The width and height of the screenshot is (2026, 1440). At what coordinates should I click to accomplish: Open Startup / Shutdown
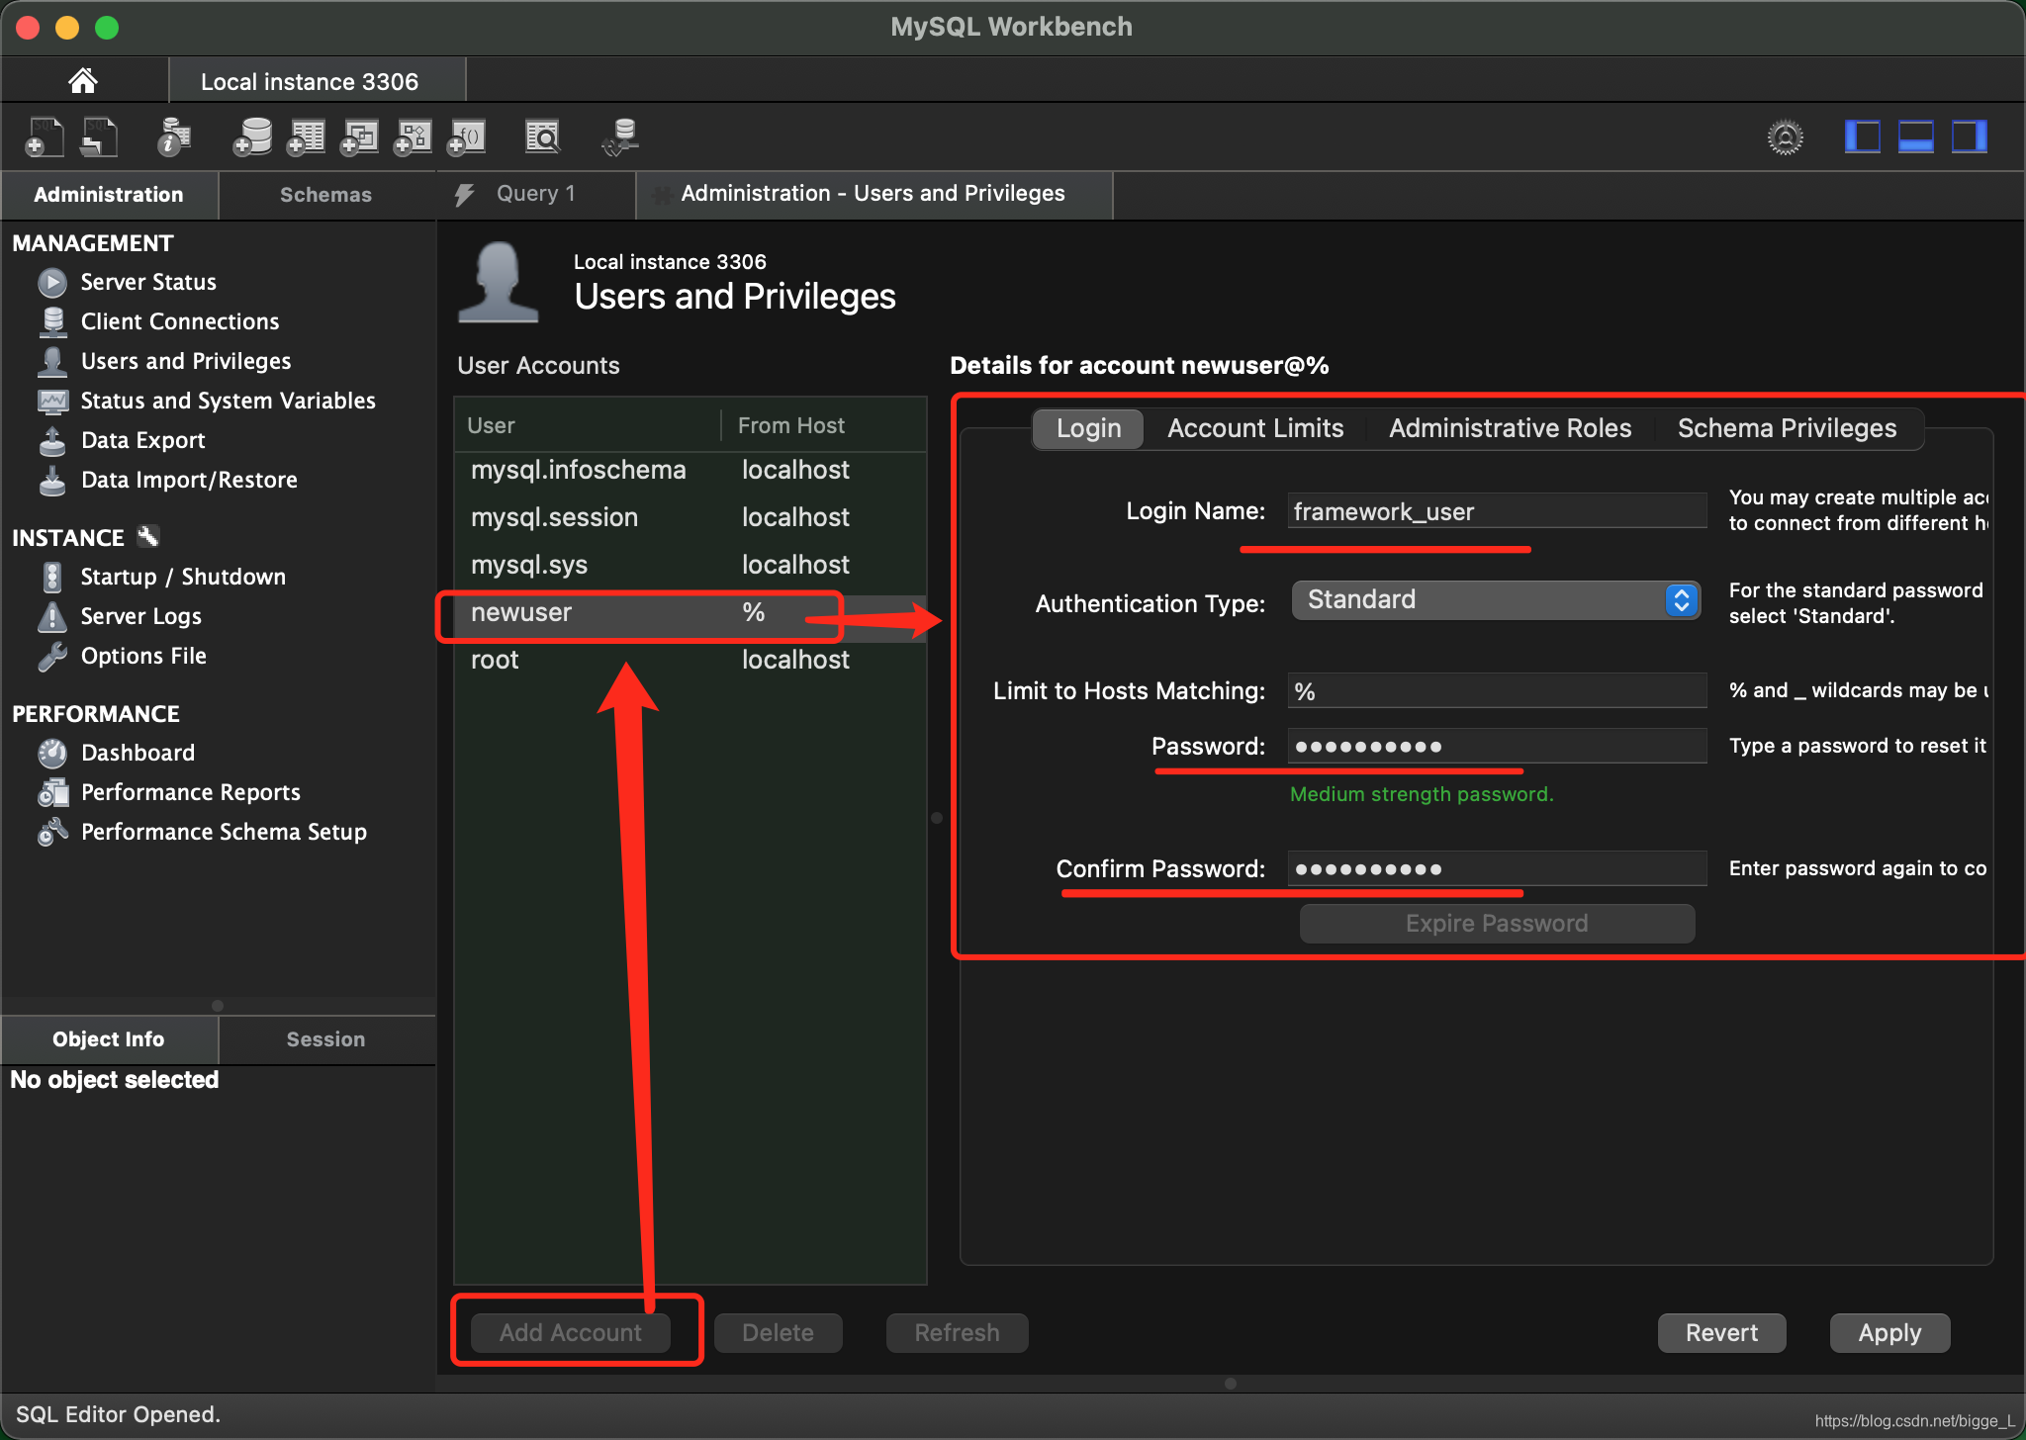[183, 577]
